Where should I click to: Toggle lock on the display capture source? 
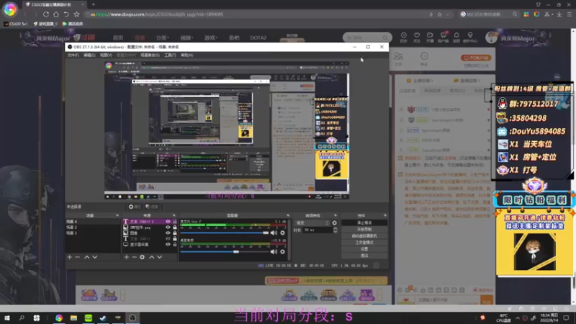coord(174,244)
